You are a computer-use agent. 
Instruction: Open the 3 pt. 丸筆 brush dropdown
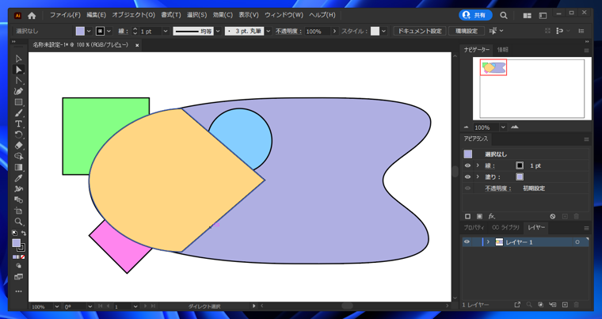(x=268, y=32)
